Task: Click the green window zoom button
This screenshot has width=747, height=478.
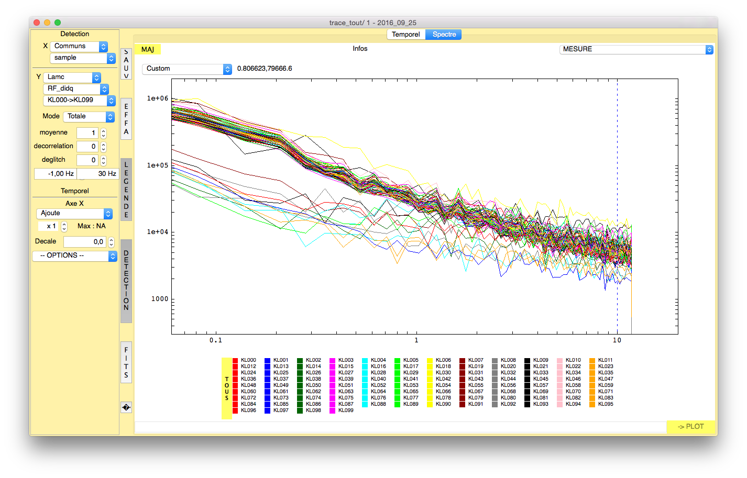Action: pyautogui.click(x=58, y=23)
